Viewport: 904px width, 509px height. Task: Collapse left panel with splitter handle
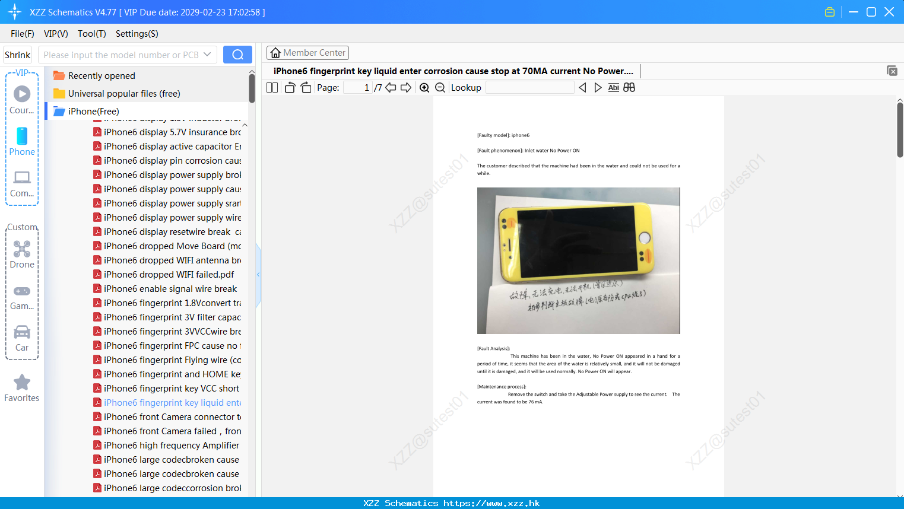[258, 275]
